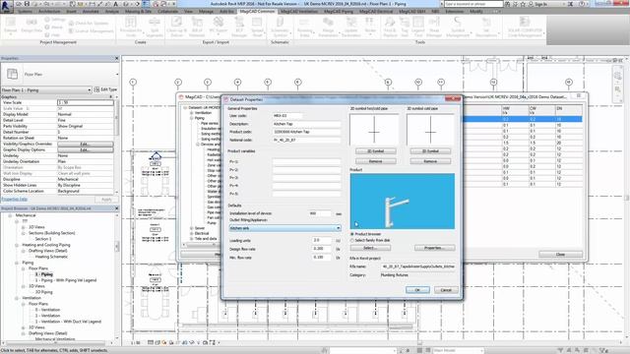The height and width of the screenshot is (354, 630).
Task: Click Cancel in Dataset Properties dialog
Action: pos(446,290)
